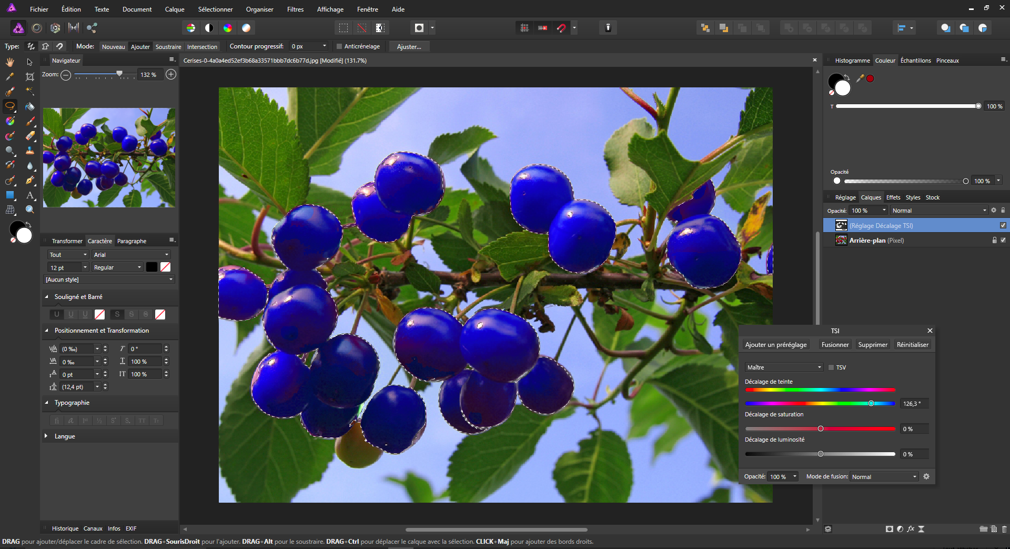The width and height of the screenshot is (1010, 549).
Task: Select the Flood Fill bucket tool
Action: click(30, 106)
